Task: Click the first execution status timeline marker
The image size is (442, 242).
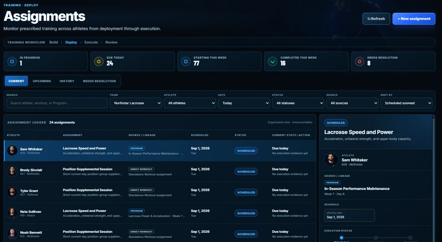Action: pyautogui.click(x=342, y=238)
